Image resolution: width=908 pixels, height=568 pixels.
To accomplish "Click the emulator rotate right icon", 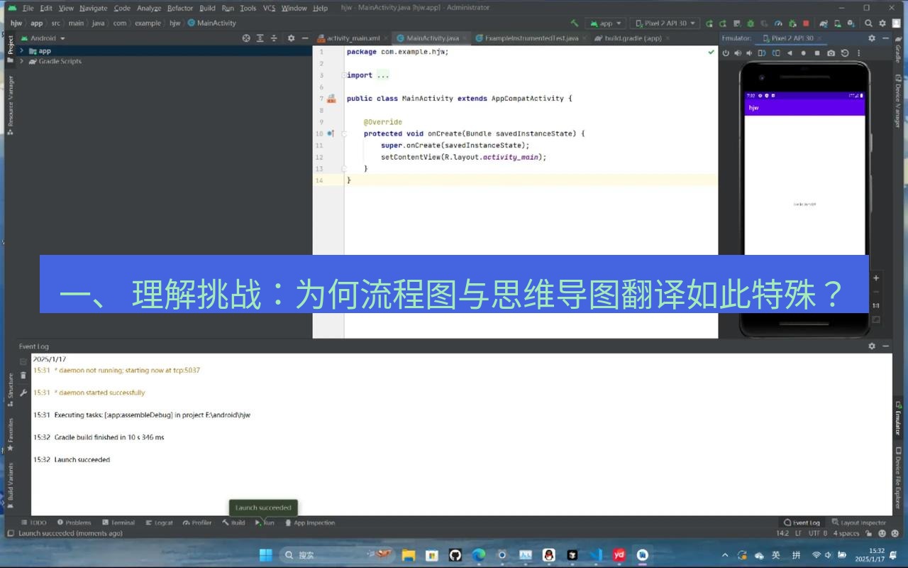I will 776,53.
